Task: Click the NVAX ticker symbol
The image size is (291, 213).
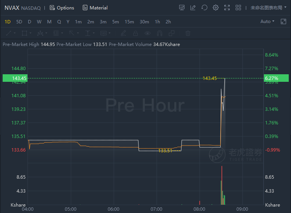Action: (x=12, y=8)
